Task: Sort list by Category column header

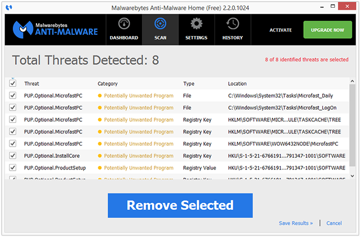Action: [x=108, y=84]
